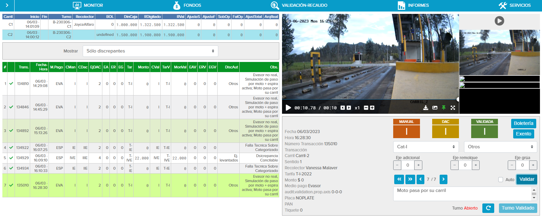Click the Informes chart icon
542x217 pixels.
click(401, 5)
